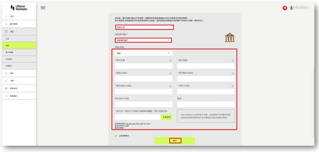Click the beneficiary name input field
This screenshot has width=319, height=152.
pyautogui.click(x=143, y=79)
